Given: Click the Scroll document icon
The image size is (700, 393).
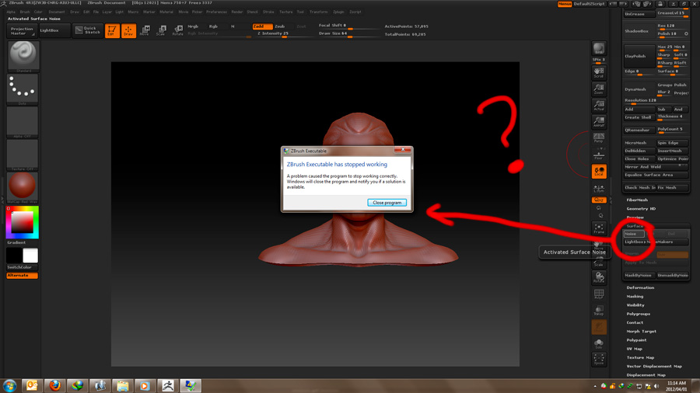Looking at the screenshot, I should point(599,72).
